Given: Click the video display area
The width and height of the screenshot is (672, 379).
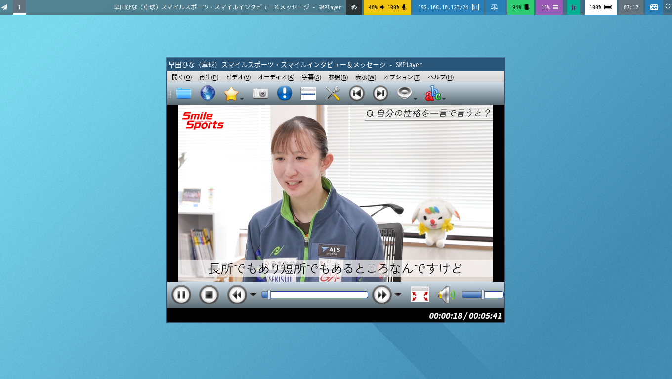Looking at the screenshot, I should 336,193.
